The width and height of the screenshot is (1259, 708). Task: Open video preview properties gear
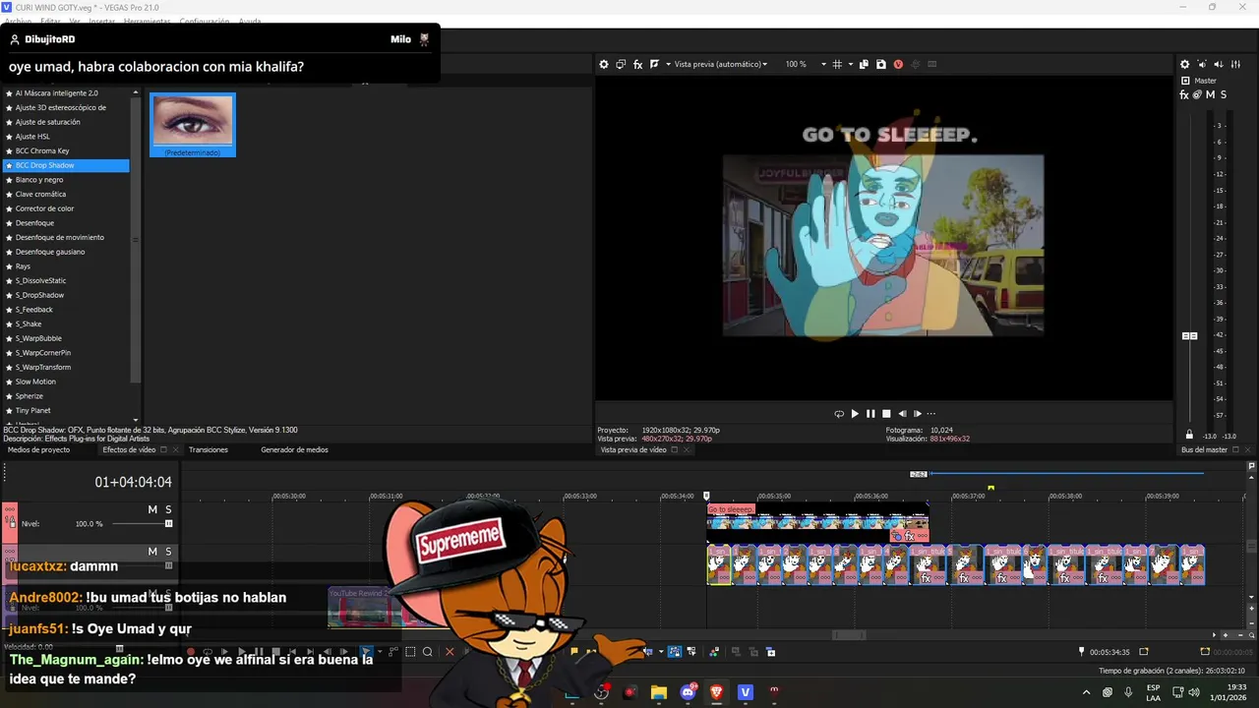(x=604, y=64)
